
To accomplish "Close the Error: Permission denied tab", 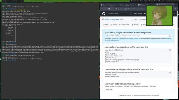I will 117,5.
